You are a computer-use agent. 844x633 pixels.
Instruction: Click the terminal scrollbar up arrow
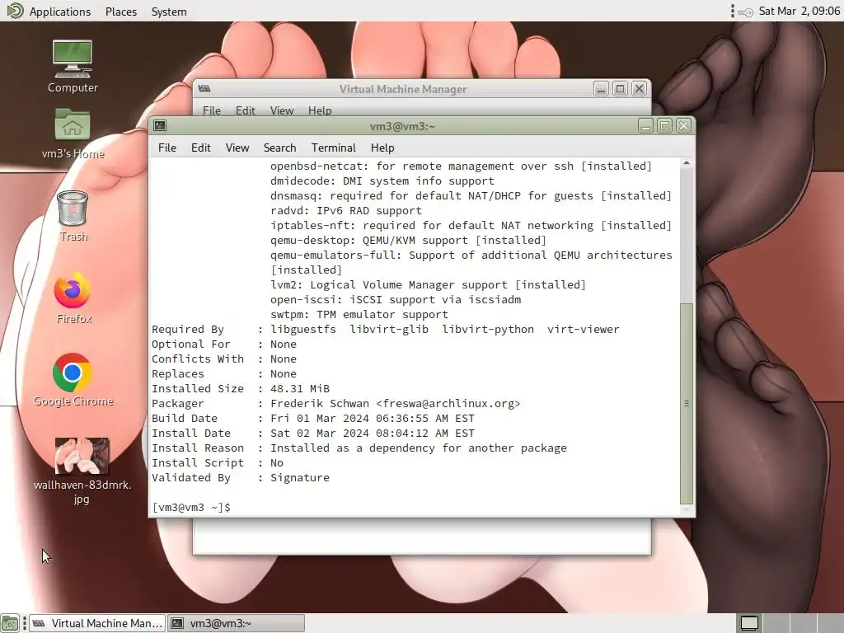(687, 162)
